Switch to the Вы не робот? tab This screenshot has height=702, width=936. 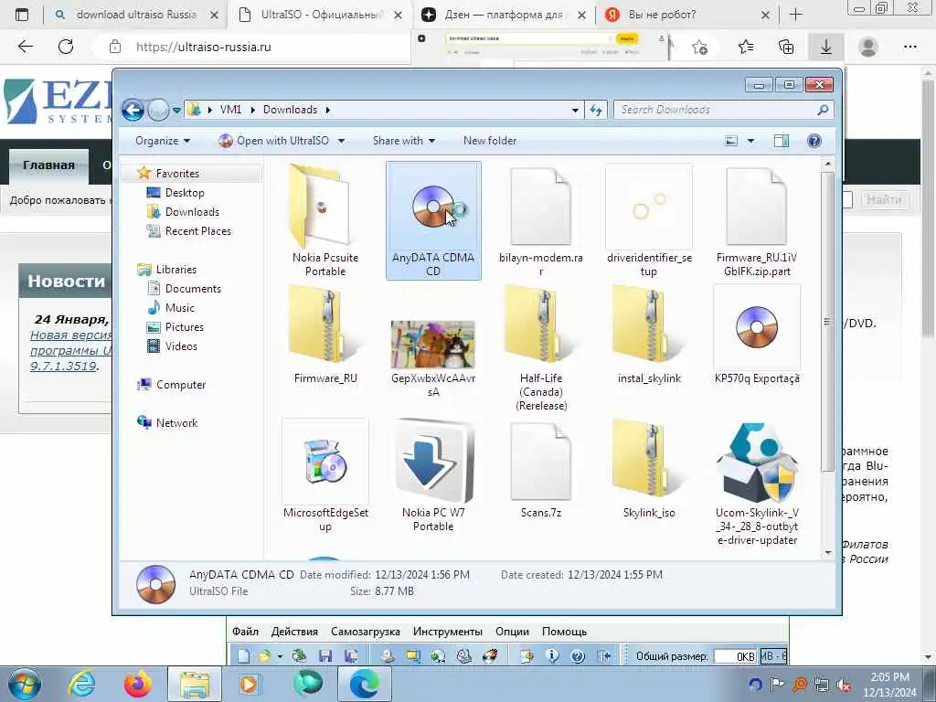pos(686,15)
